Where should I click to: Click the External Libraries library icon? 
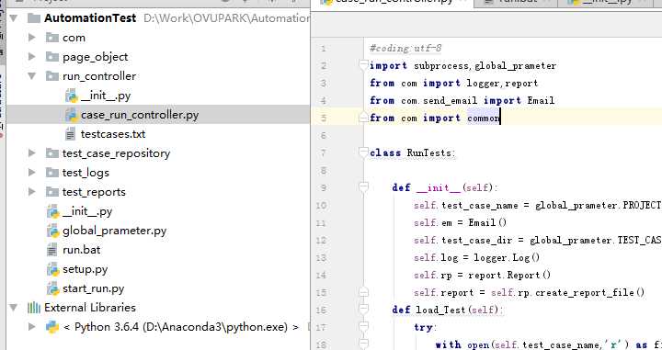[34, 308]
